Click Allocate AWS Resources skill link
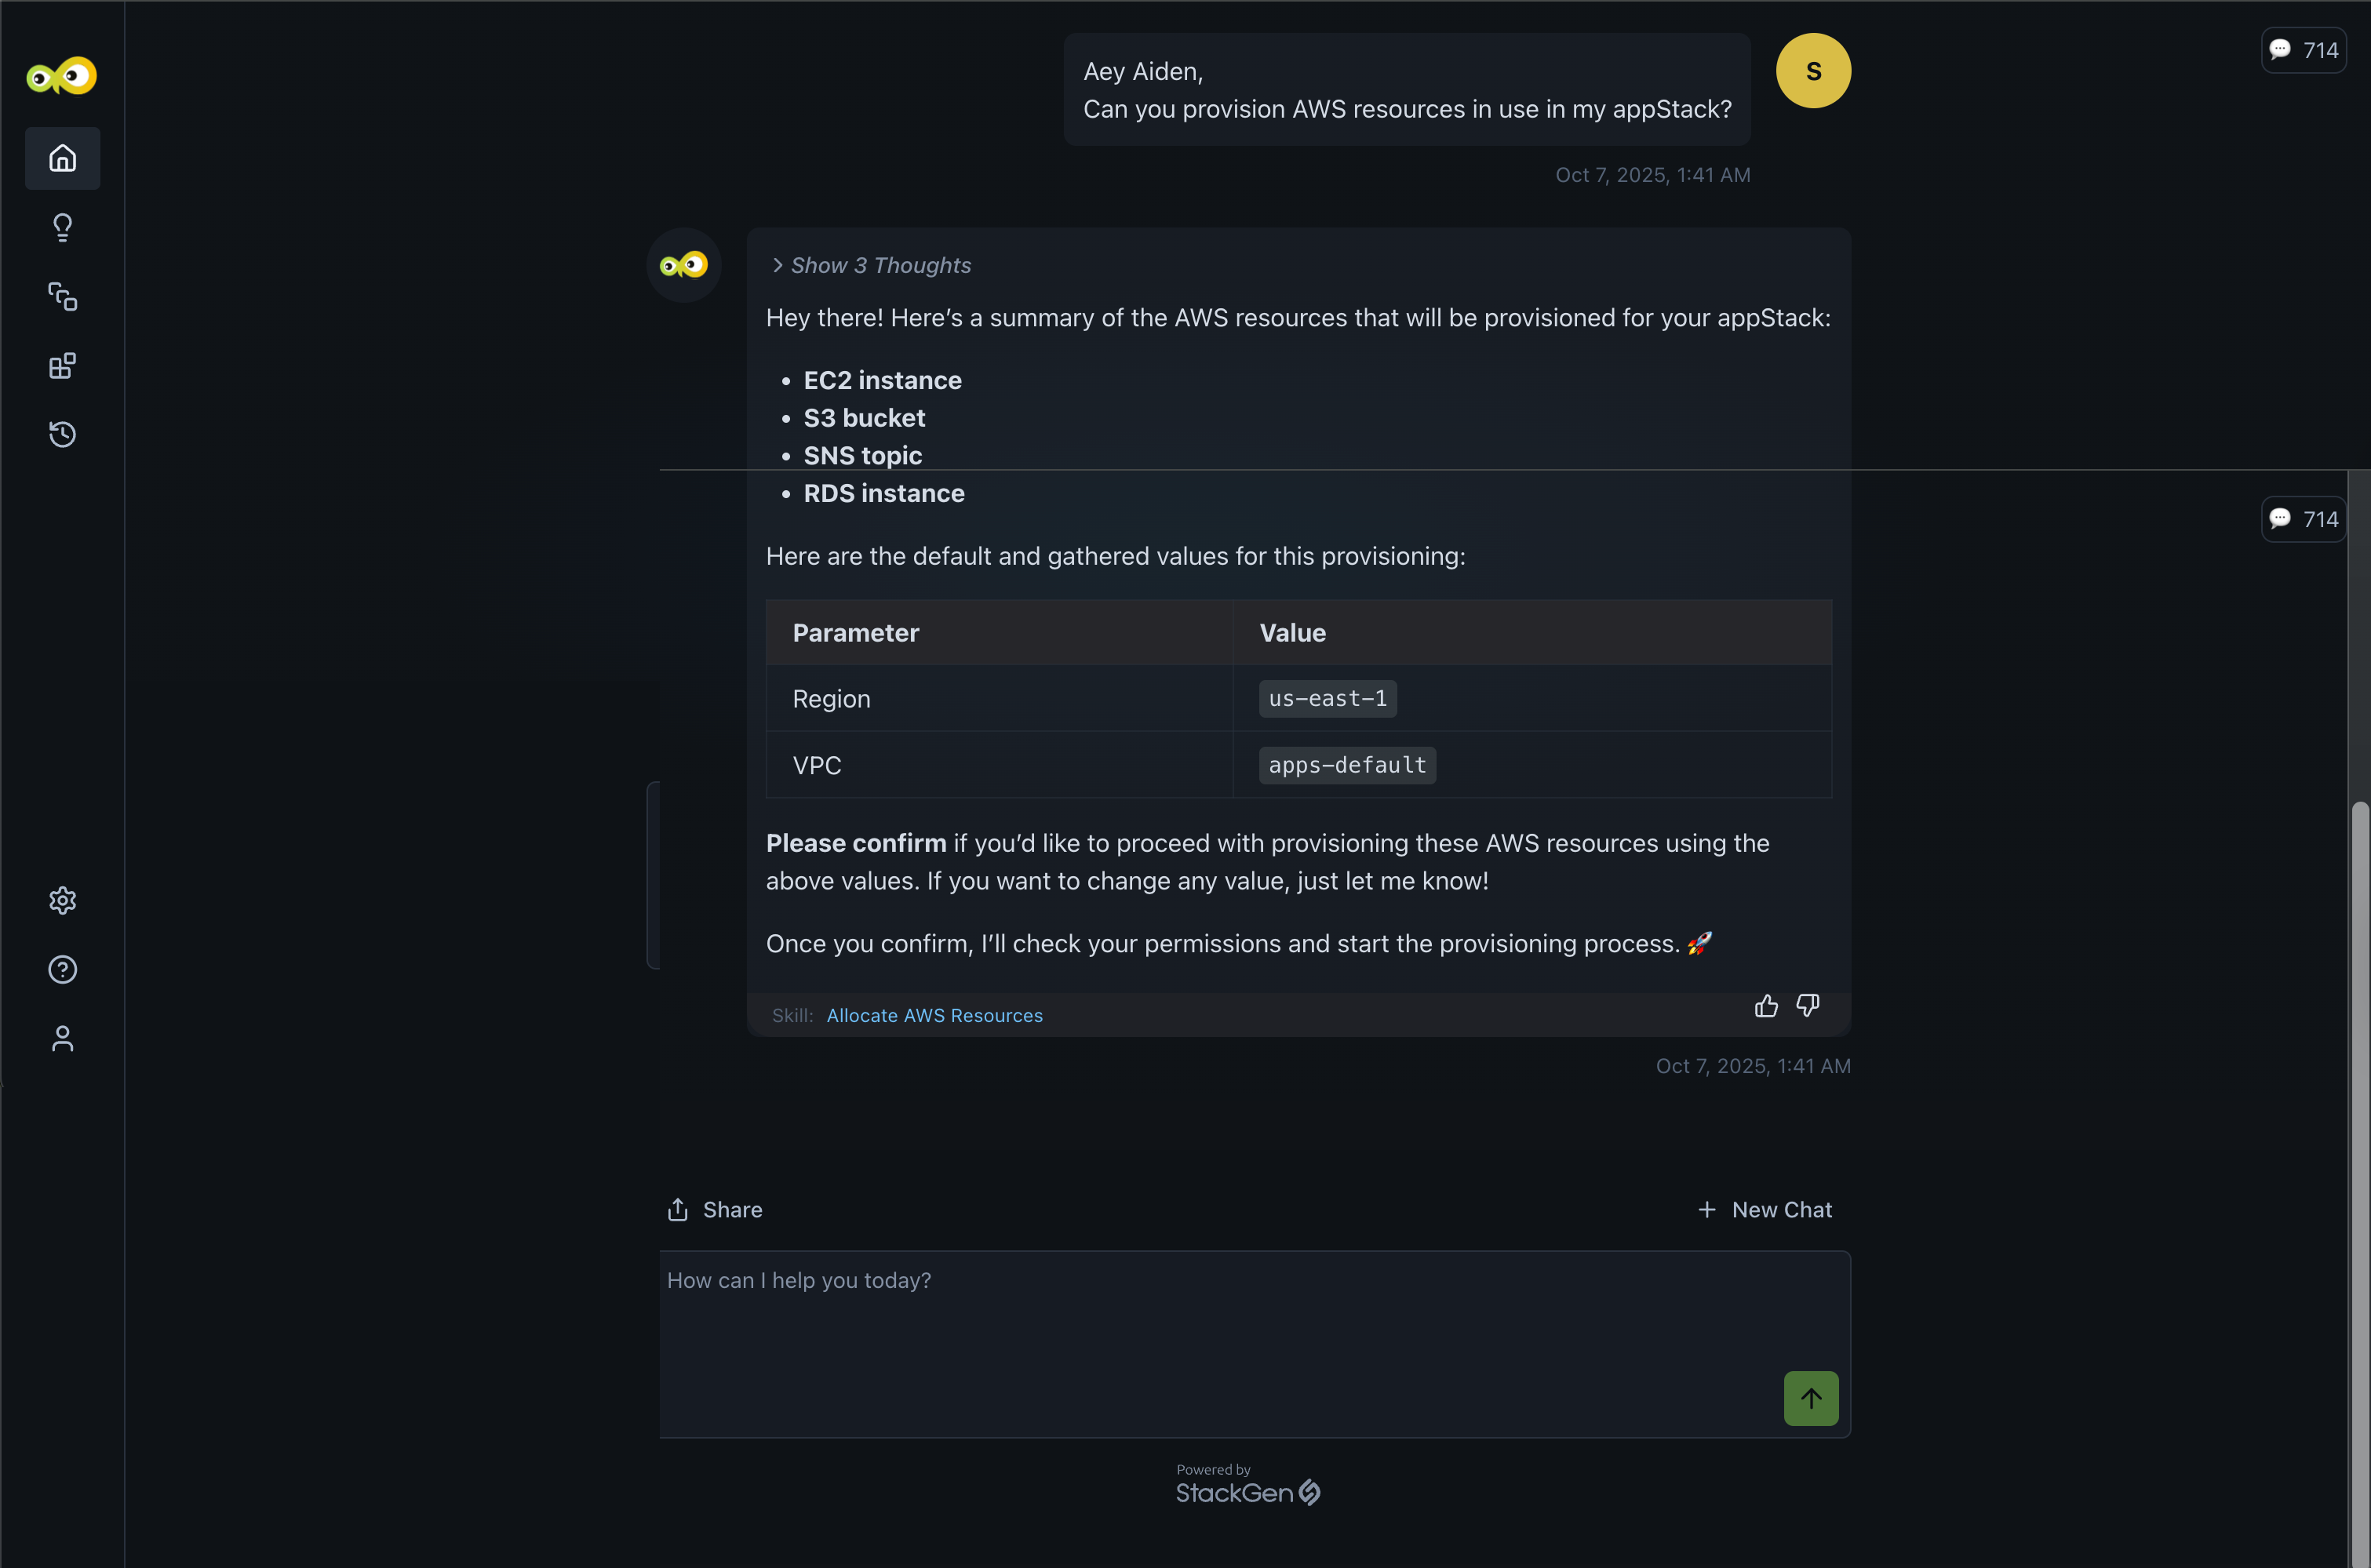This screenshot has height=1568, width=2371. click(x=934, y=1015)
